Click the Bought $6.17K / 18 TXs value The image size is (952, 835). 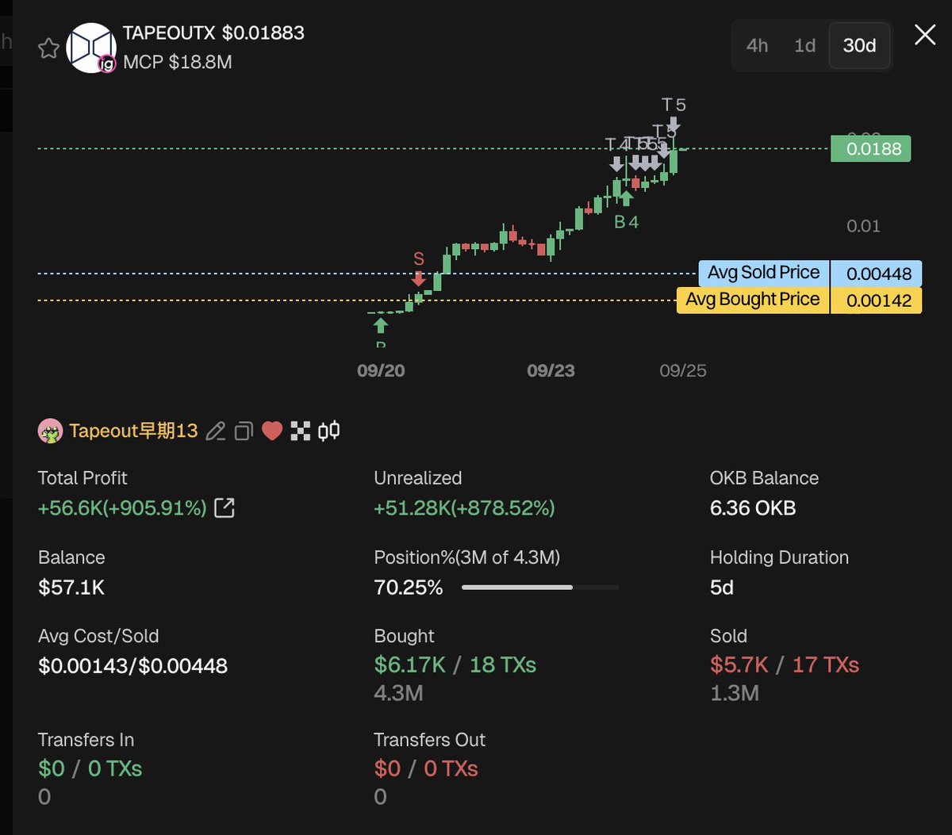[x=455, y=665]
